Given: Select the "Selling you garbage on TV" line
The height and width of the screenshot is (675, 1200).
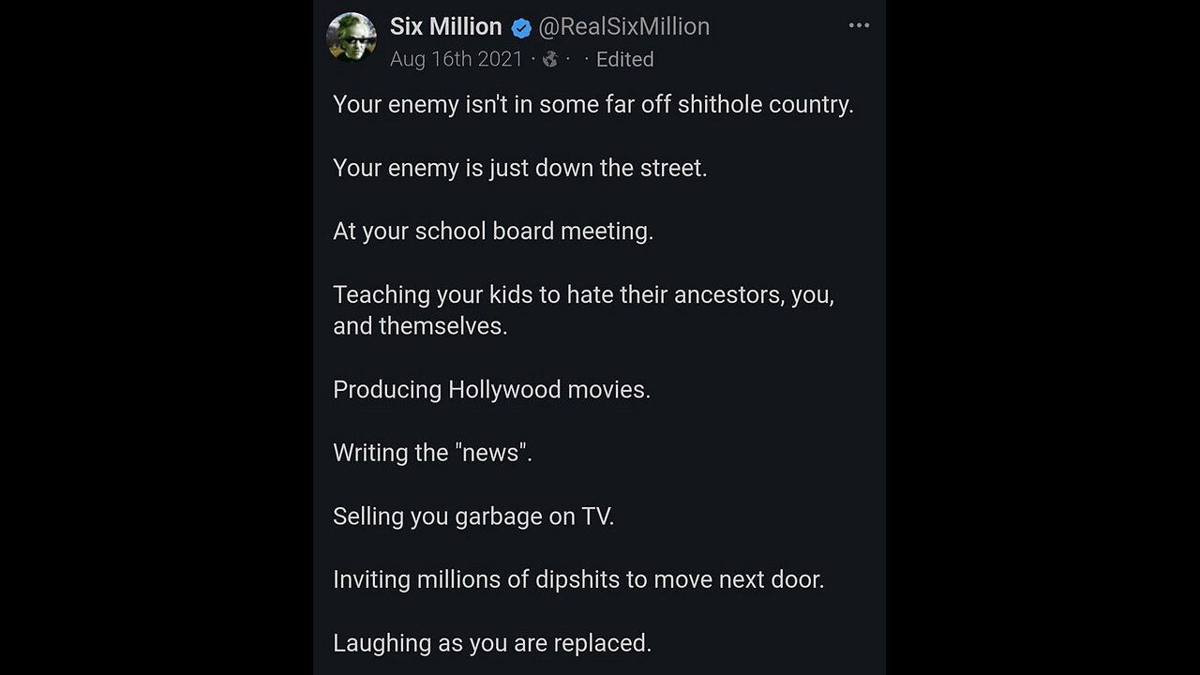Looking at the screenshot, I should 473,516.
